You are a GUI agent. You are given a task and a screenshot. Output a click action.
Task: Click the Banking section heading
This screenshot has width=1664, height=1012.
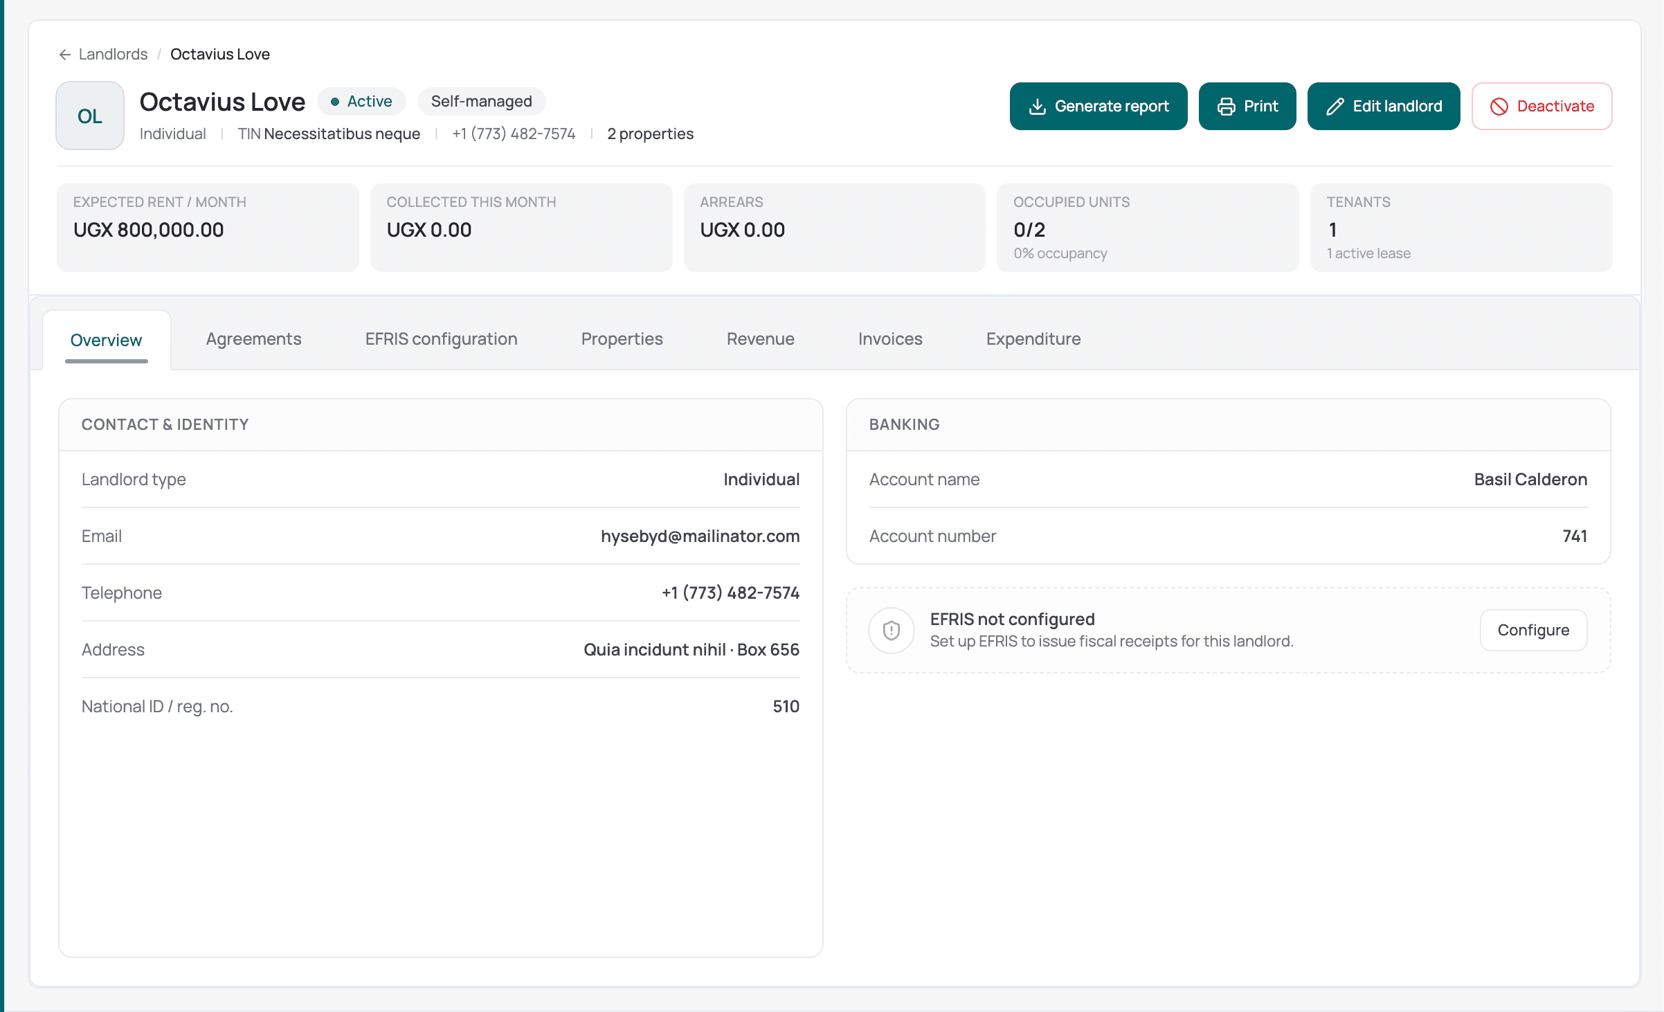click(905, 424)
